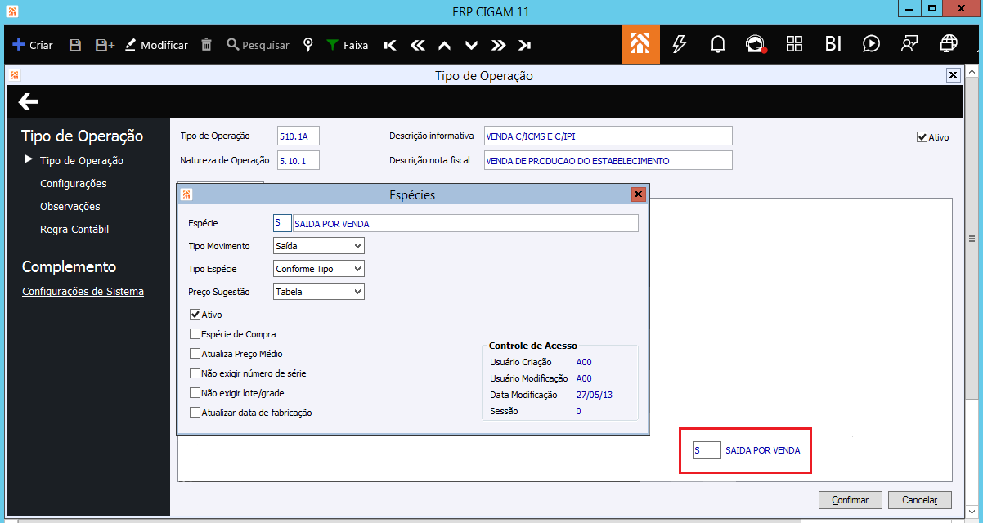This screenshot has height=523, width=983.
Task: Close the Tipo de Operação window
Action: [x=953, y=75]
